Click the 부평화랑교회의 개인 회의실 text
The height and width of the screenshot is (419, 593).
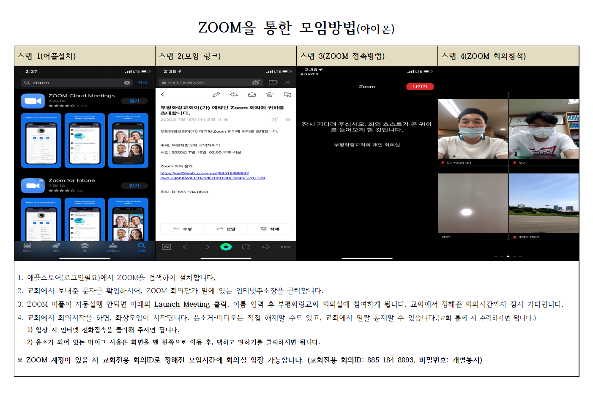[367, 145]
